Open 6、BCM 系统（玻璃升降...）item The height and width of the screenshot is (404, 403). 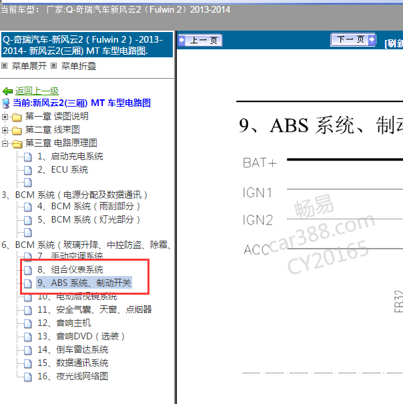tap(87, 245)
